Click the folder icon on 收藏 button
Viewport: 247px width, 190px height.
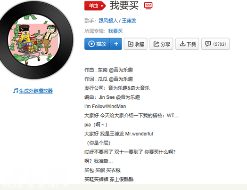coord(130,44)
